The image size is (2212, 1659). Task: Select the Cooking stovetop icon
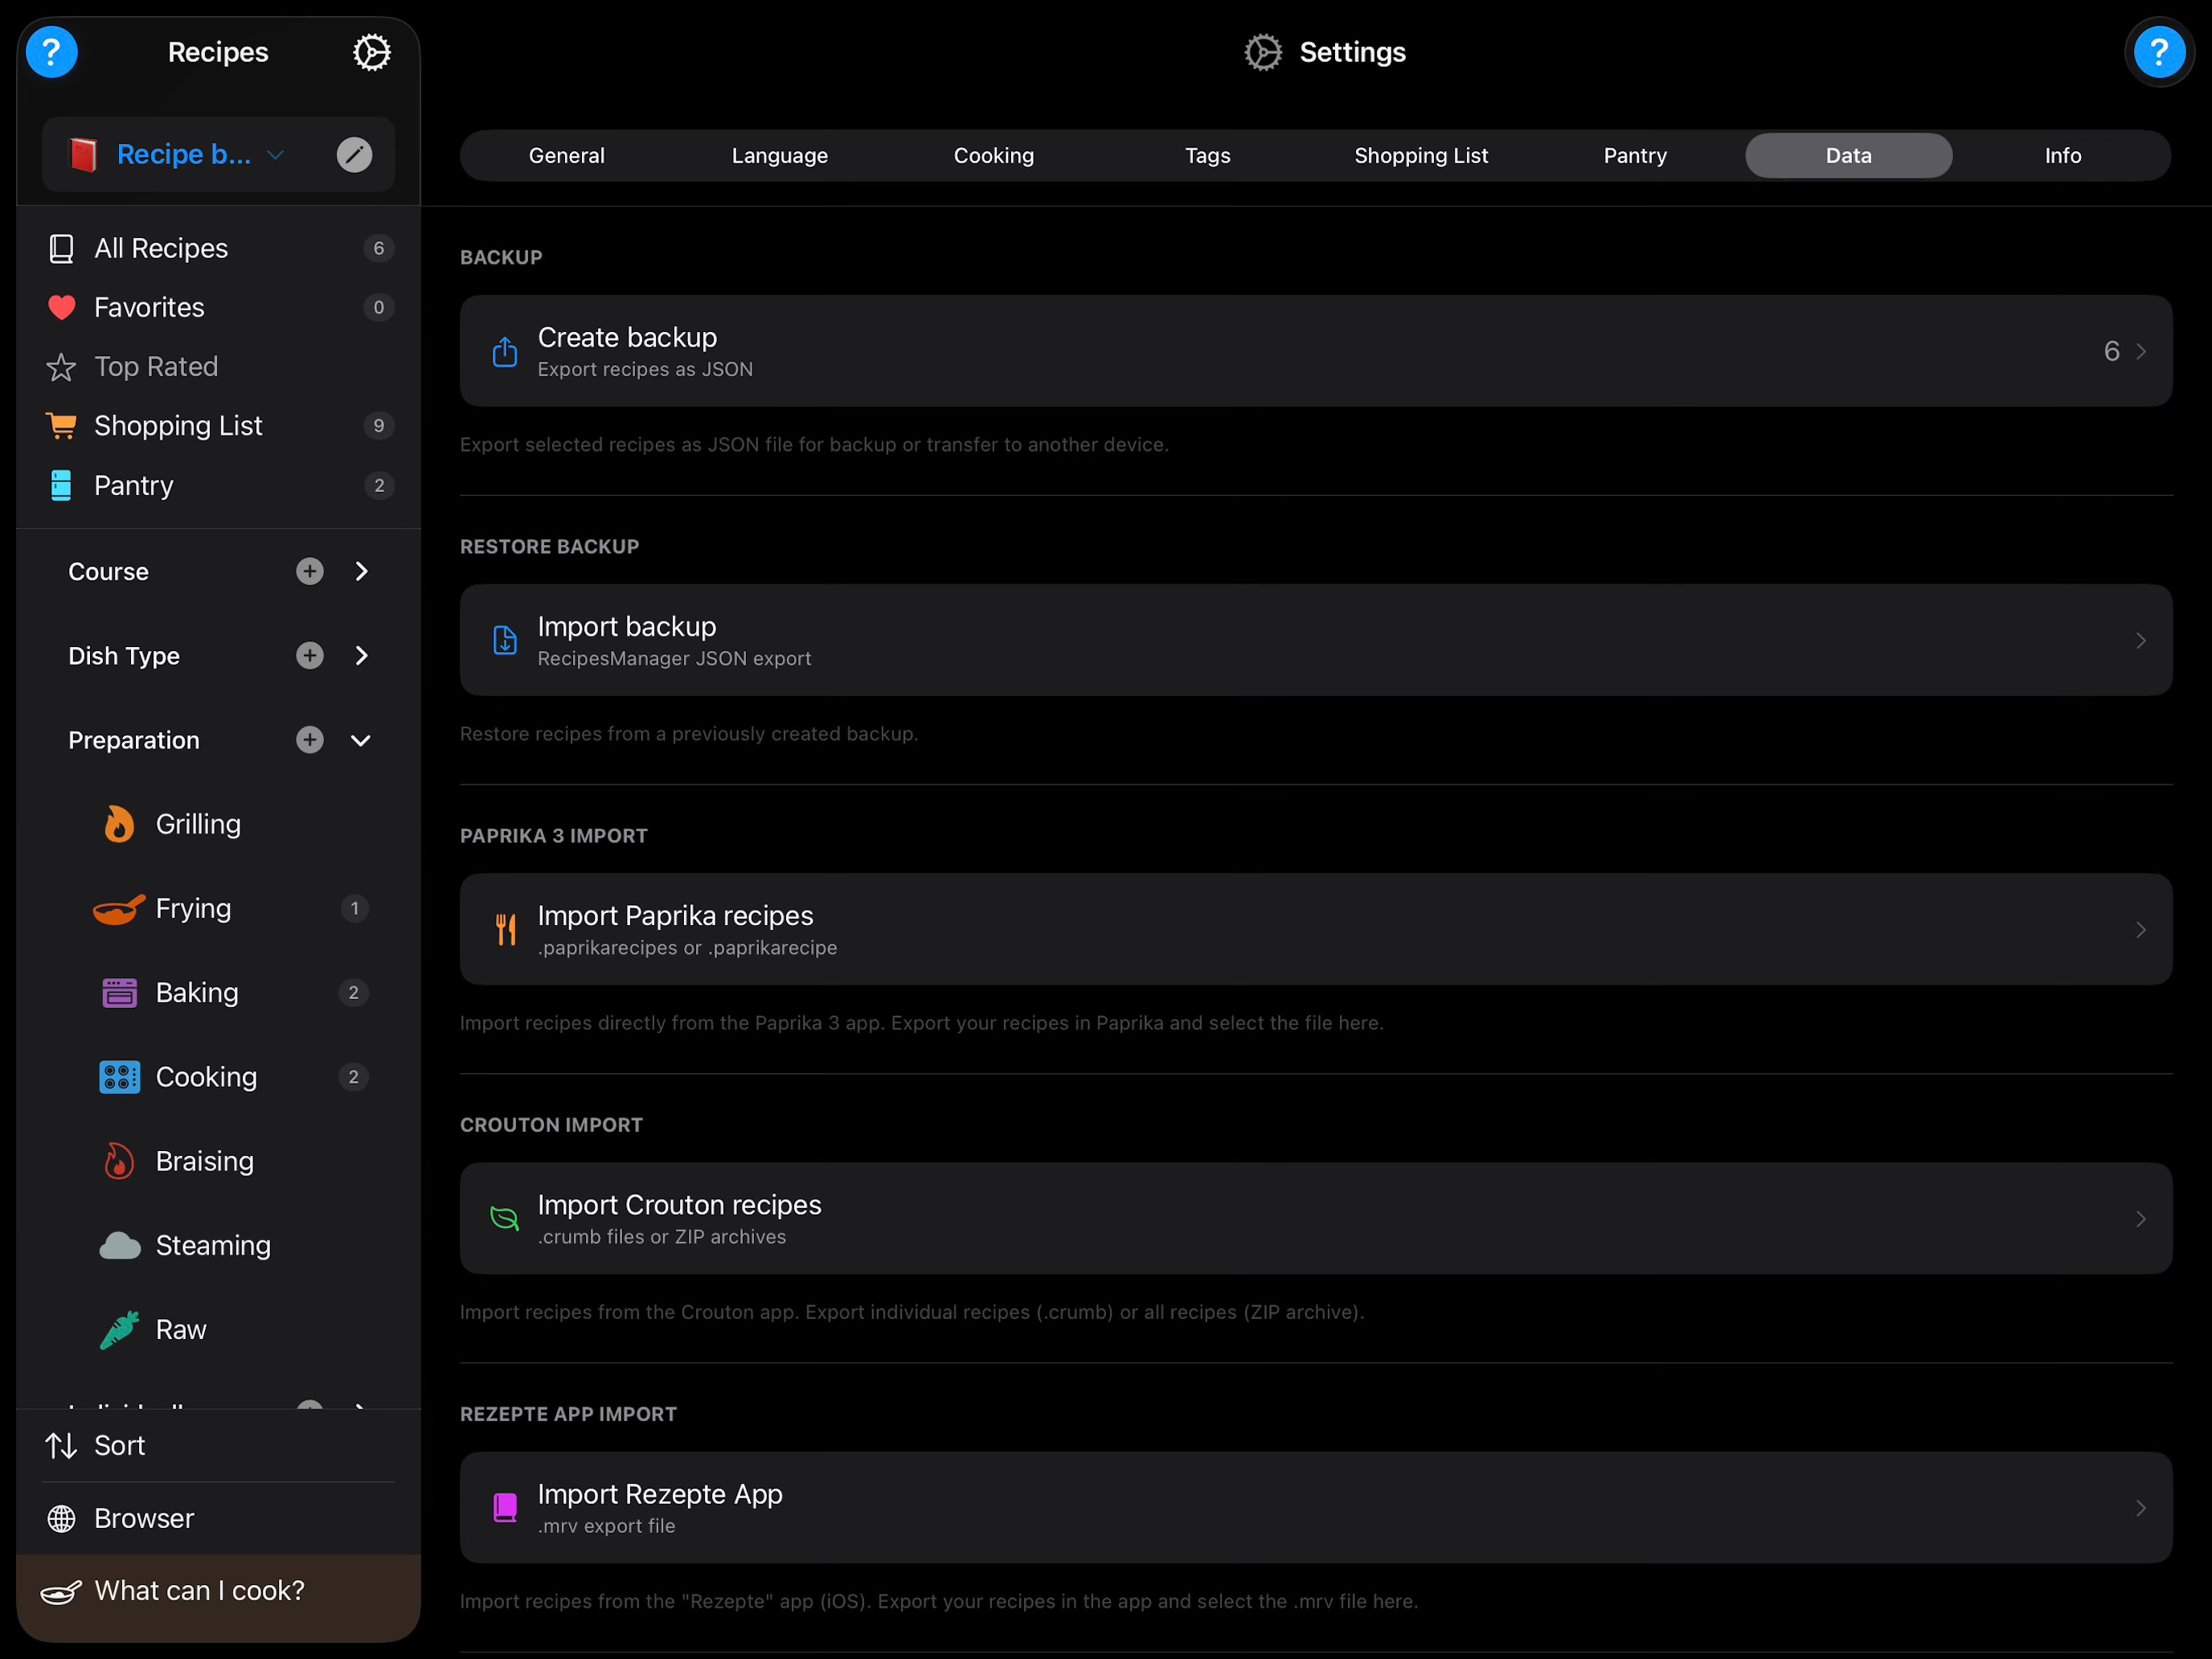119,1077
